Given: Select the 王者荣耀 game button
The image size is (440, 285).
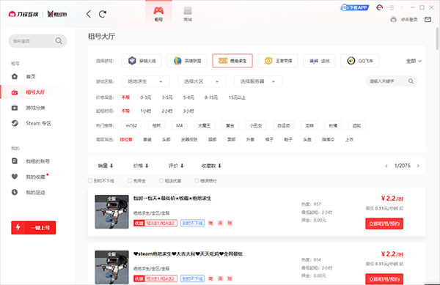Looking at the screenshot, I should click(278, 61).
